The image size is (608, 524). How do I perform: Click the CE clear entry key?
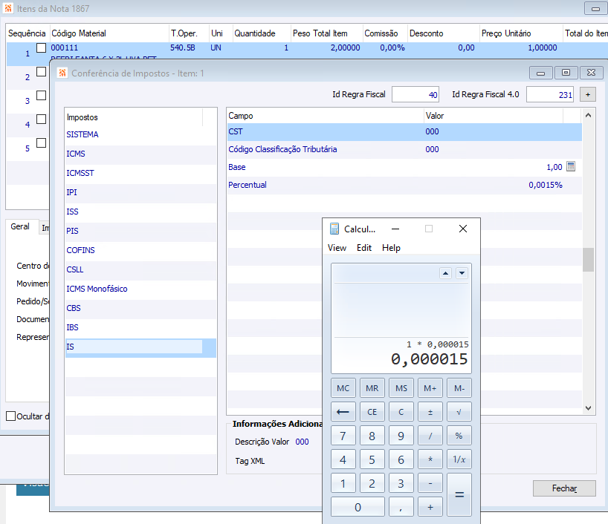point(372,412)
